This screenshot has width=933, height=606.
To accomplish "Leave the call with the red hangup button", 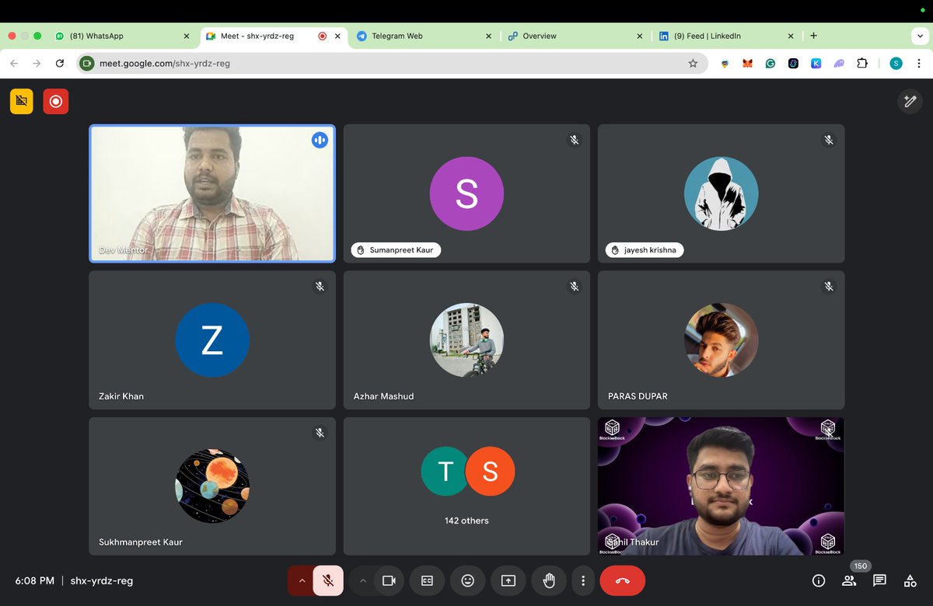I will pos(622,580).
